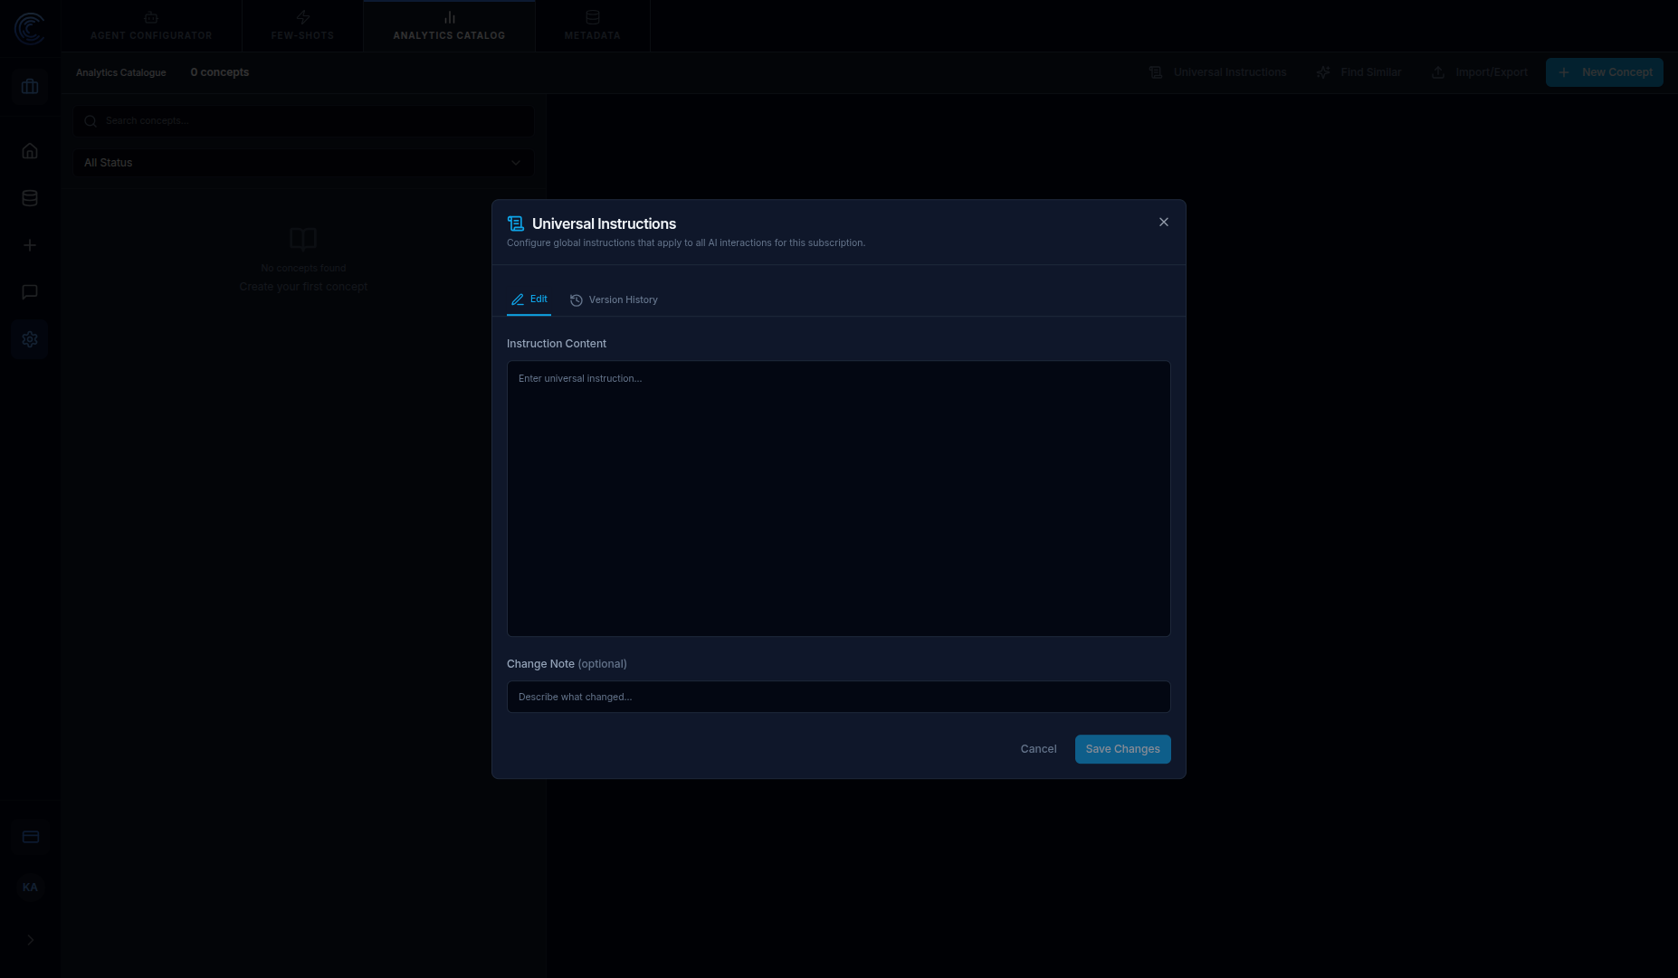1678x978 pixels.
Task: Go to Home via sidebar icon
Action: coord(30,151)
